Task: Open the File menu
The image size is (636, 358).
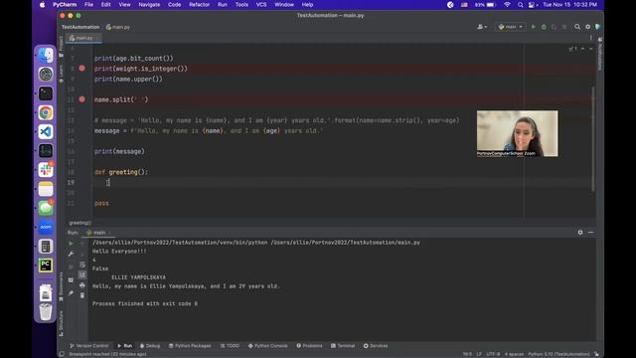Action: (x=88, y=4)
